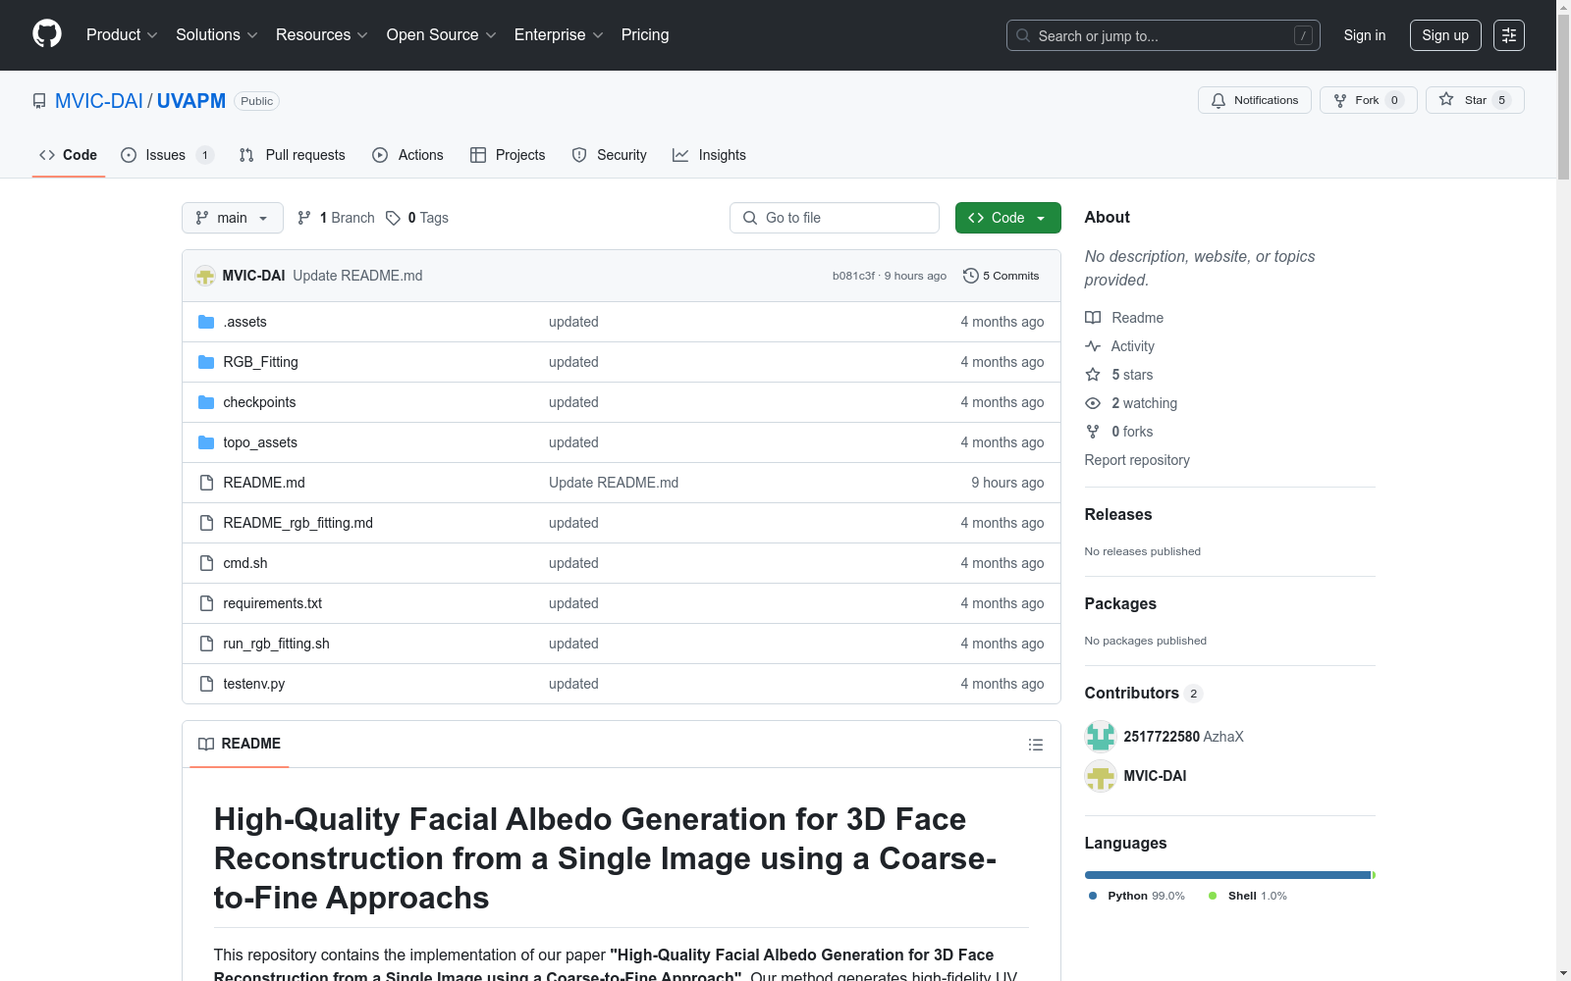Open the Security tab
This screenshot has height=981, width=1571.
coord(610,155)
